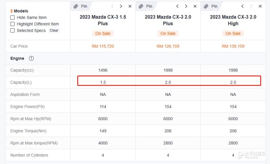270x164 pixels.
Task: Move the CX-3 2.0 Plus column right
Action: pyautogui.click(x=186, y=6)
